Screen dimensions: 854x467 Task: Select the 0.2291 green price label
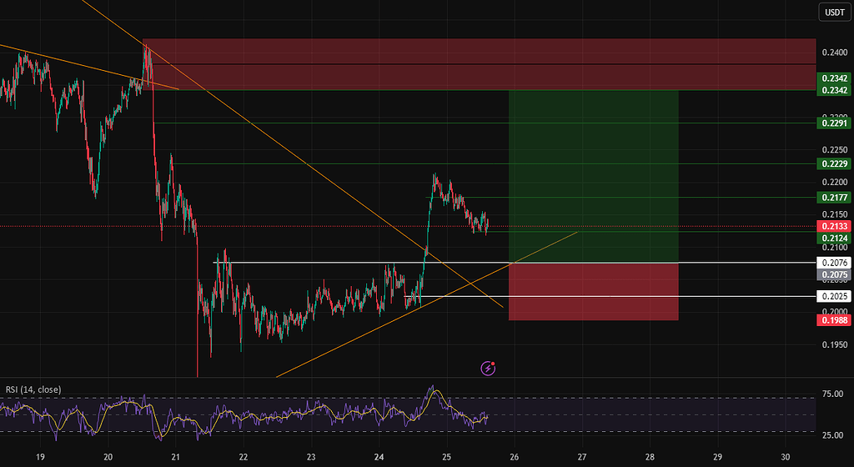click(834, 123)
